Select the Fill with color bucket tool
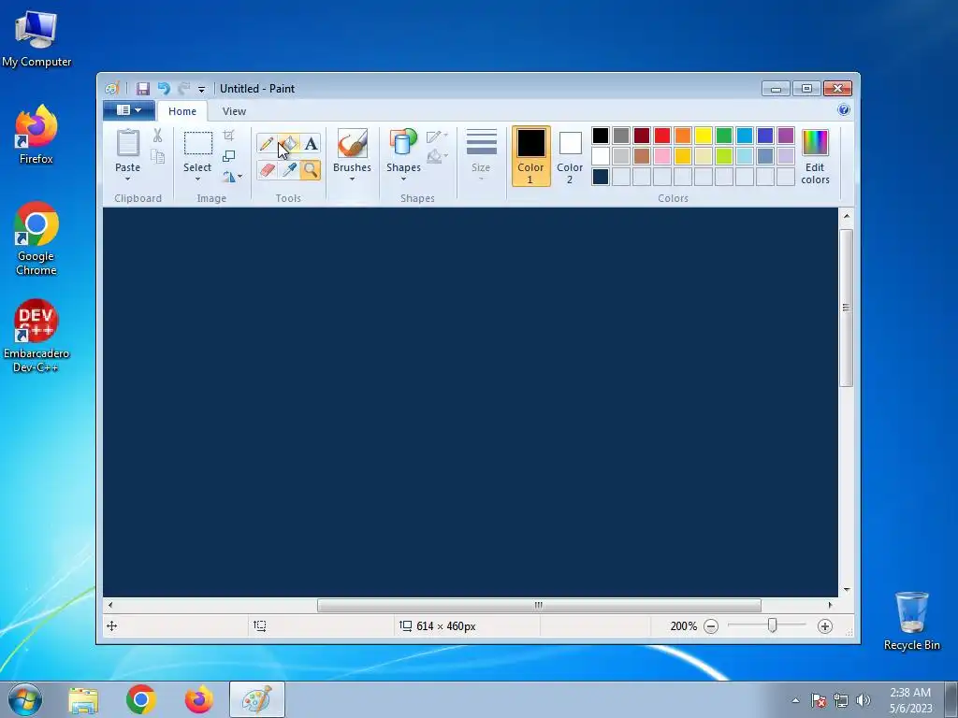Screen dimensions: 958x718 pos(289,144)
